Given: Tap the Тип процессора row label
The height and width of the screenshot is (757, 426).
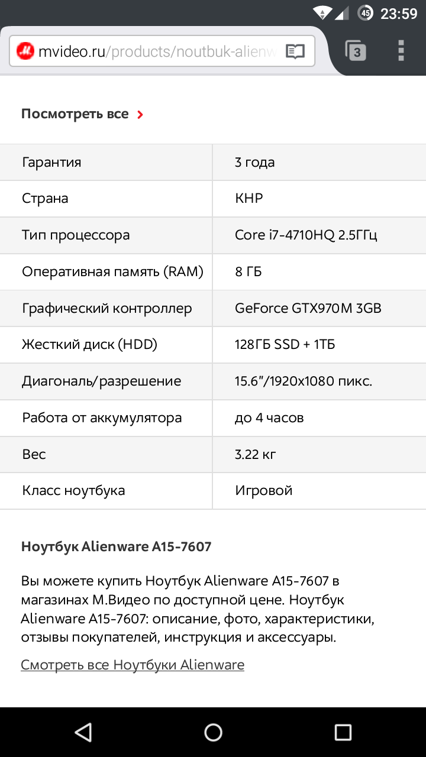Looking at the screenshot, I should click(76, 235).
